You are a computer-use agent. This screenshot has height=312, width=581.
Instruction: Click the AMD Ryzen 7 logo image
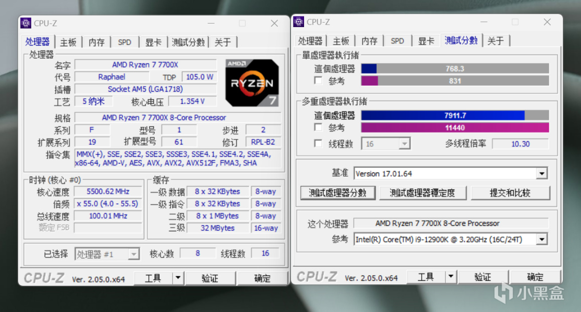click(x=252, y=83)
